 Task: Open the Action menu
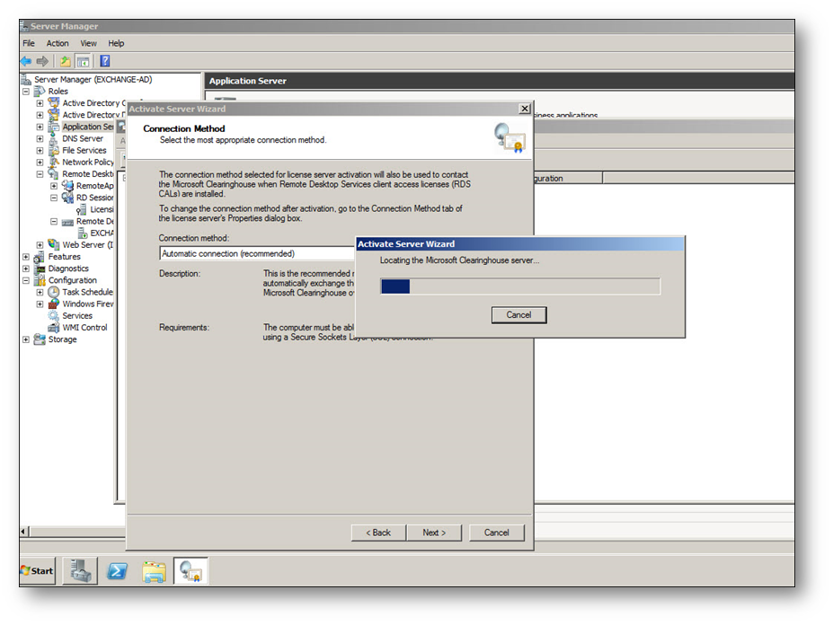click(x=58, y=43)
